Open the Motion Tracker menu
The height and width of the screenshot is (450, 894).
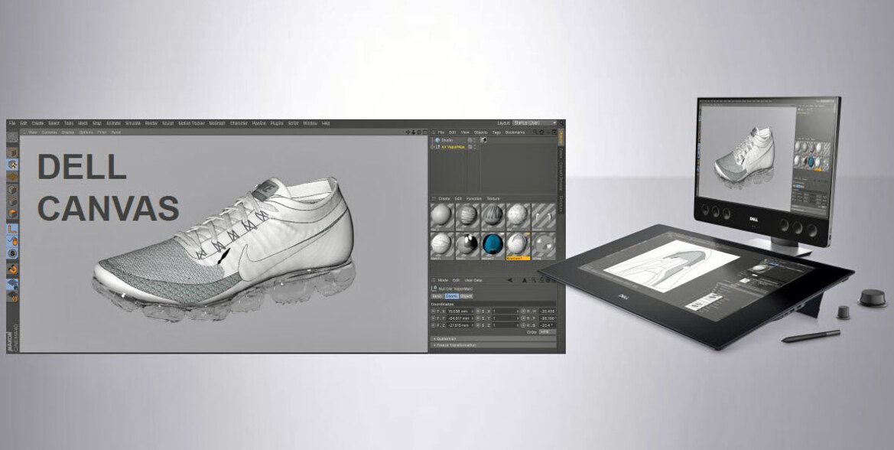(191, 123)
